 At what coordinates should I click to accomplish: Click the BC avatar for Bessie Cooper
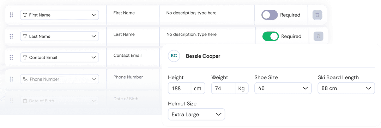[174, 56]
